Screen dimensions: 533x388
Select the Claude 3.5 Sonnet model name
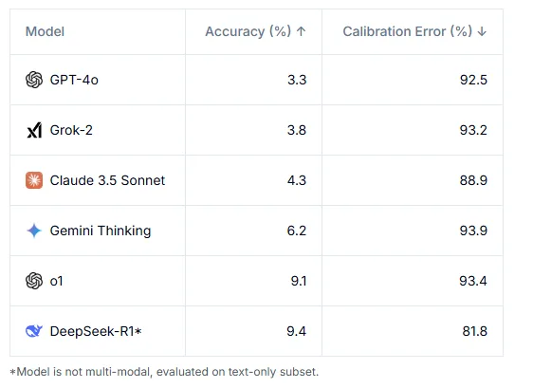[x=107, y=180]
